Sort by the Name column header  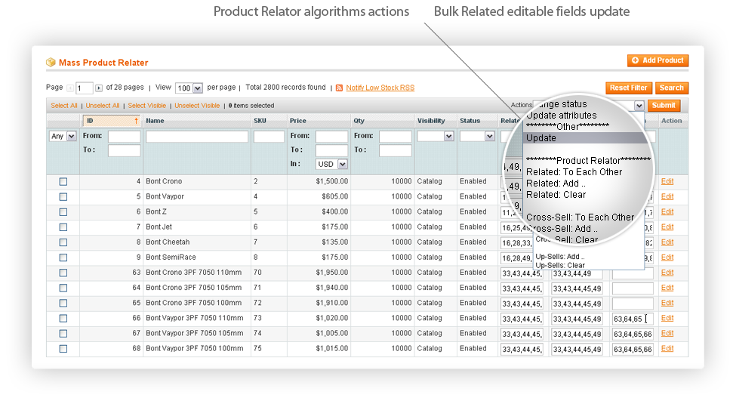[155, 121]
